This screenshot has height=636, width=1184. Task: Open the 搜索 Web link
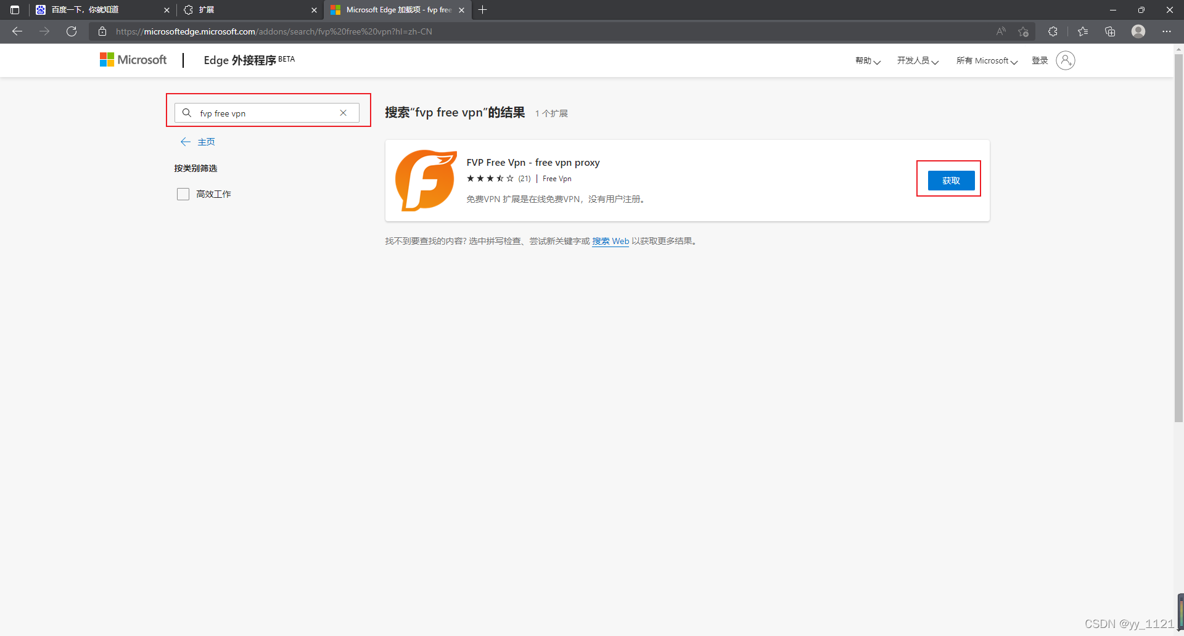coord(610,241)
